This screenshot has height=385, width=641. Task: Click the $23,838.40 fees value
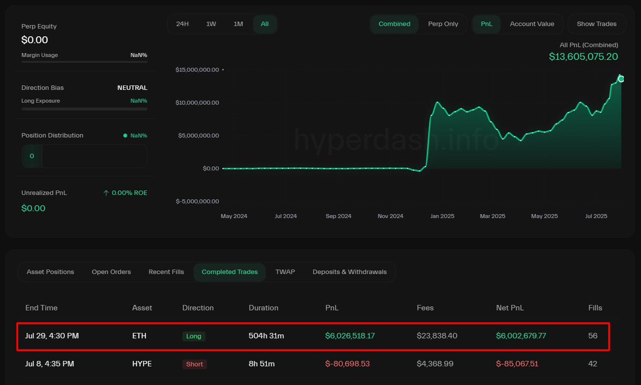point(437,335)
